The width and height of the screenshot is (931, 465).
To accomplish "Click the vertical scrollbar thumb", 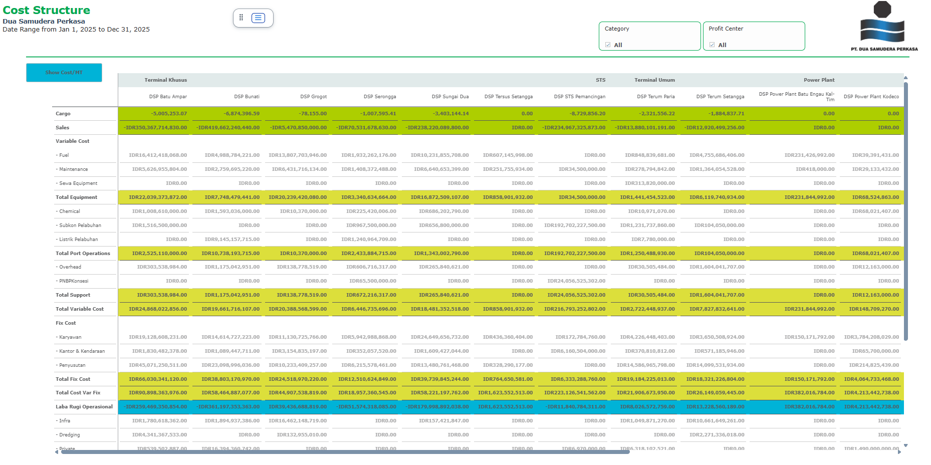I will 905,210.
